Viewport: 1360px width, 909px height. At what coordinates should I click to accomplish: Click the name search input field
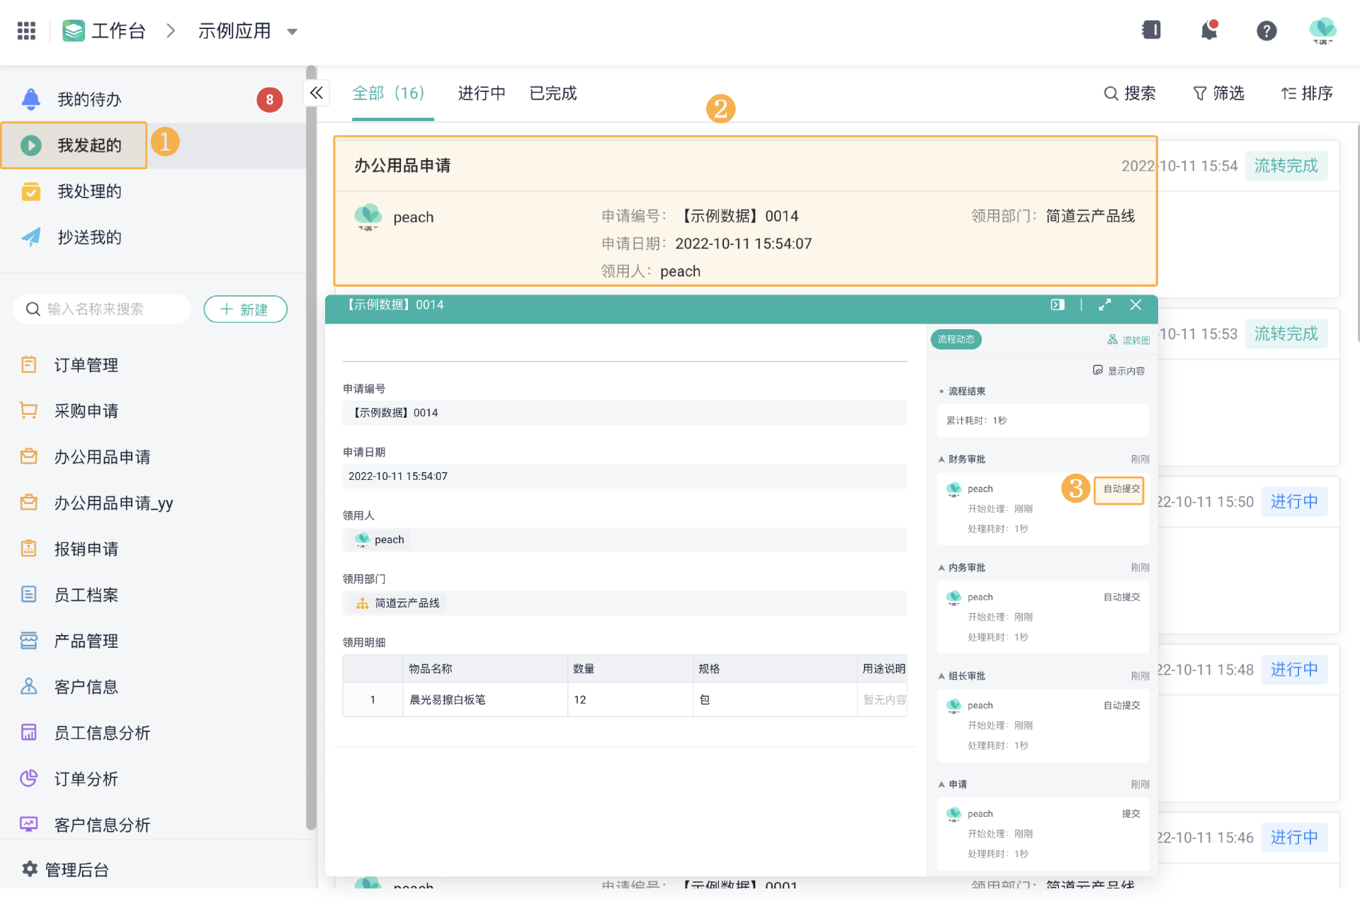(106, 309)
